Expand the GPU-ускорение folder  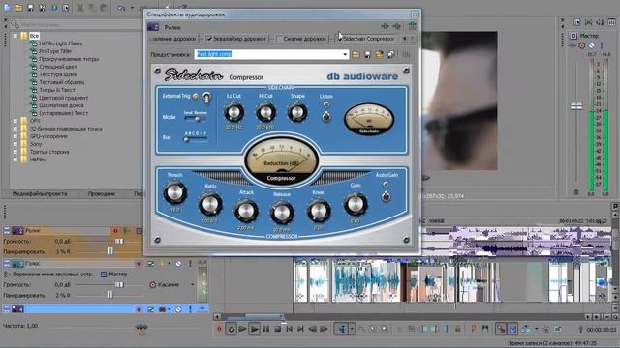pyautogui.click(x=15, y=136)
